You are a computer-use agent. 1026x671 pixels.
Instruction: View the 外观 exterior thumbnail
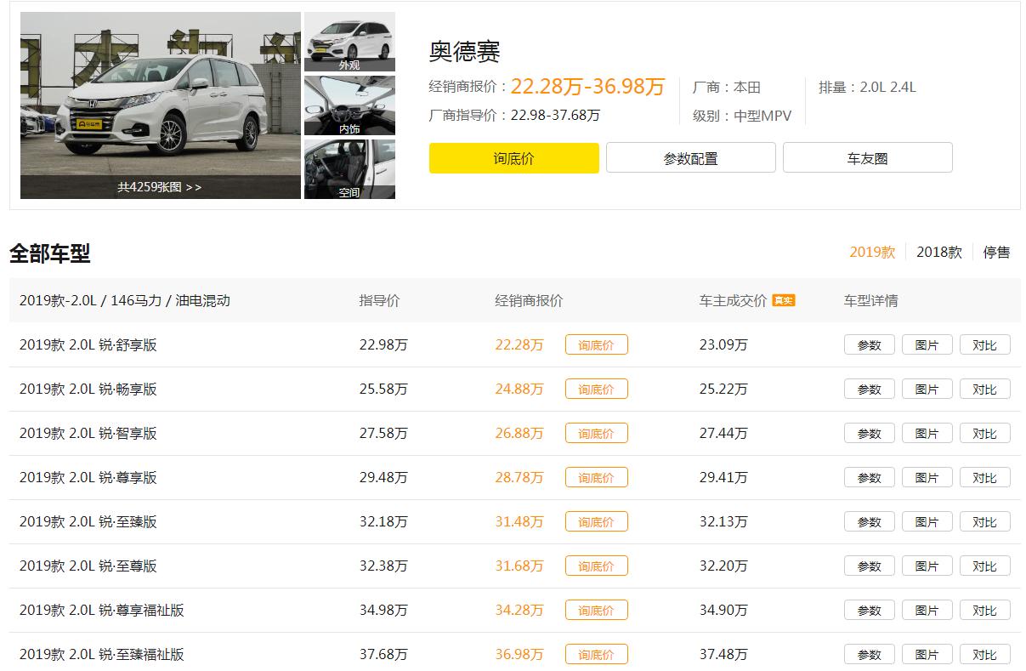tap(349, 42)
